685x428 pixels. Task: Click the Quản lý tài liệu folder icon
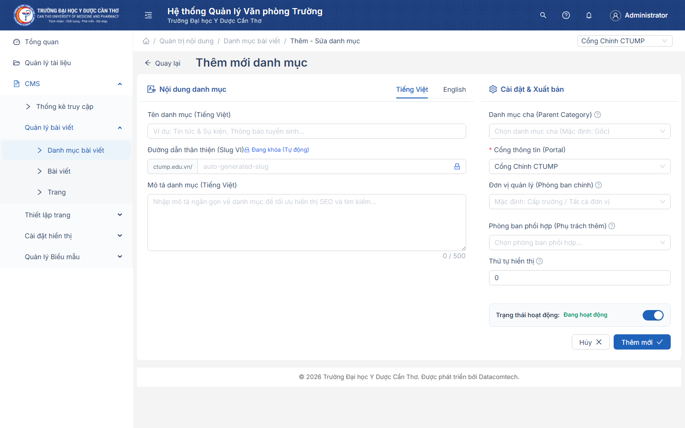click(17, 63)
